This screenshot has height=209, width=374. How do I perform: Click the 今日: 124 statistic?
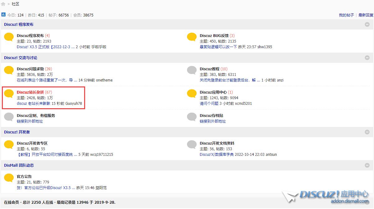[16, 15]
